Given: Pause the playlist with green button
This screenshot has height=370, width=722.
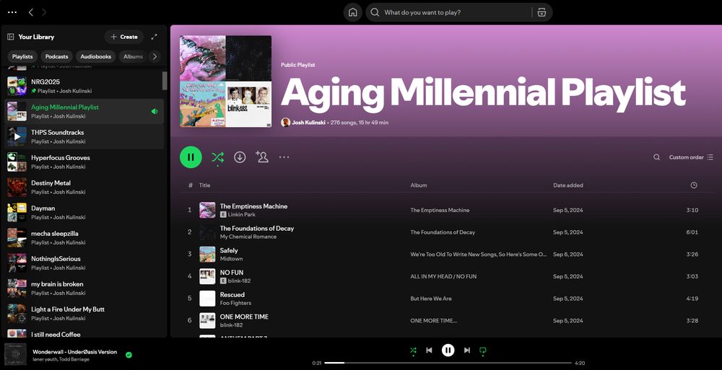Looking at the screenshot, I should 191,157.
